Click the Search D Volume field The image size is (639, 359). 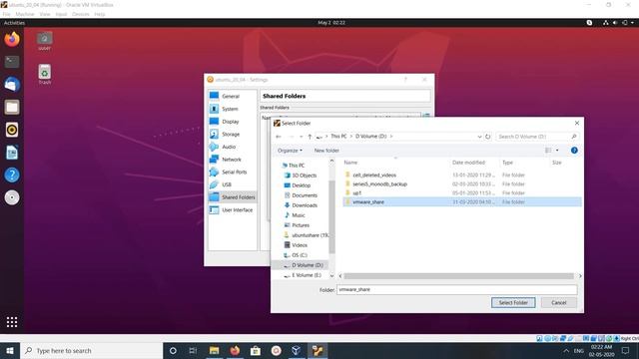point(537,137)
